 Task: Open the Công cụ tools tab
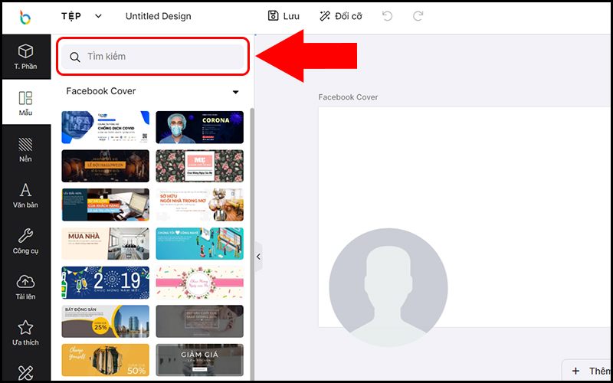click(26, 241)
